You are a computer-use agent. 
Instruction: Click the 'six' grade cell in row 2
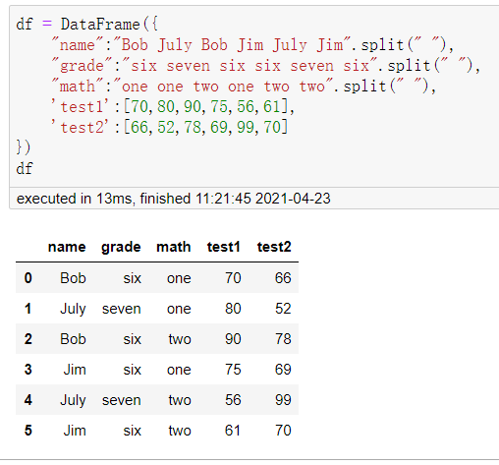click(x=133, y=339)
